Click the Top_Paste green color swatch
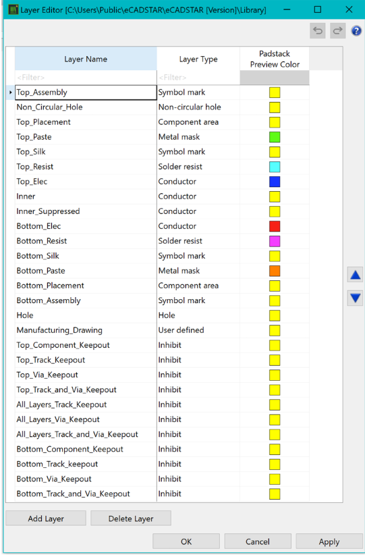This screenshot has height=555, width=365. (x=275, y=137)
